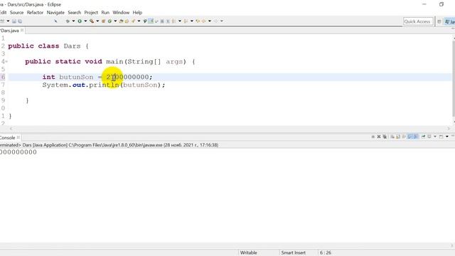Create a new Java package icon
455x256 pixels.
pos(103,21)
